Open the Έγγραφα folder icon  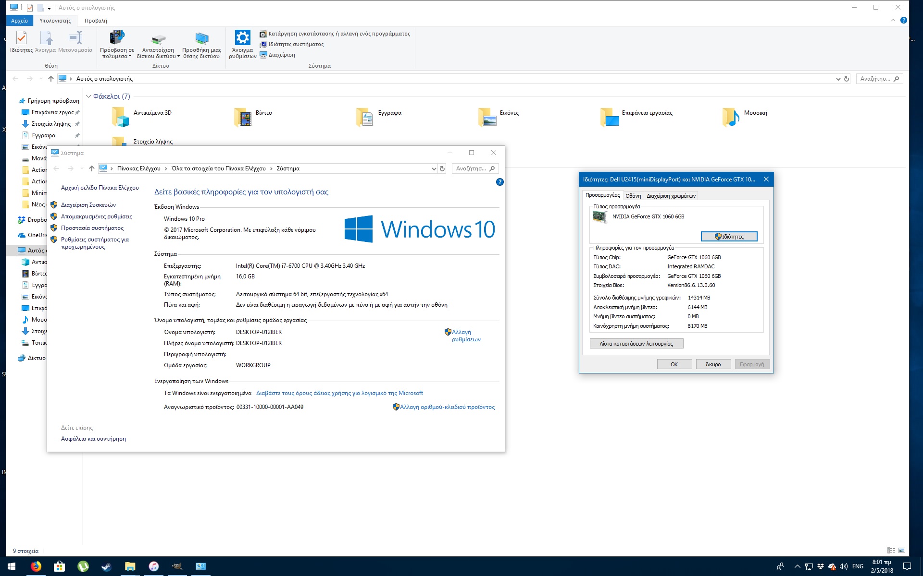pyautogui.click(x=365, y=117)
